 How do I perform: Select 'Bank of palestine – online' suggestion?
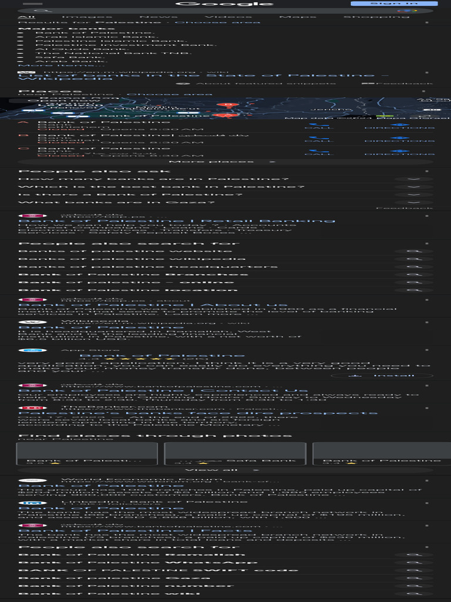[126, 282]
